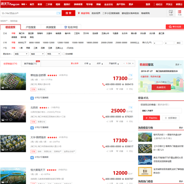Click the location pin icon for 楼盘导购
Image resolution: width=184 pixels, height=184 pixels.
[79, 13]
